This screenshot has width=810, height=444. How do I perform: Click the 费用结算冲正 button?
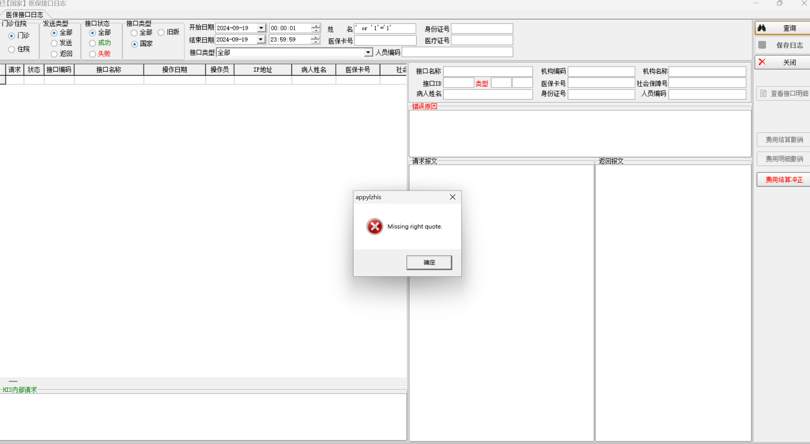tap(784, 180)
